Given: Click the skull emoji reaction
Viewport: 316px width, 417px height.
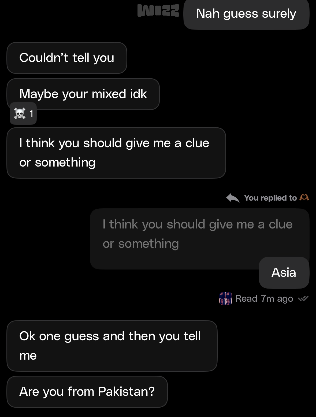Looking at the screenshot, I should click(x=20, y=113).
